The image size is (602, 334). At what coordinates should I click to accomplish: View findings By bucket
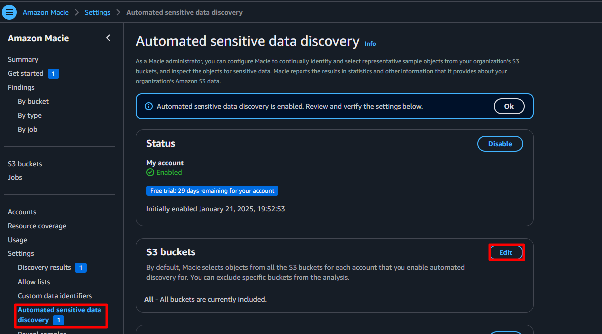coord(33,101)
